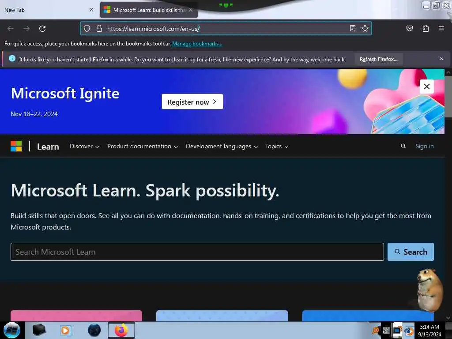This screenshot has height=339, width=452.
Task: Reload the current page
Action: 42,29
